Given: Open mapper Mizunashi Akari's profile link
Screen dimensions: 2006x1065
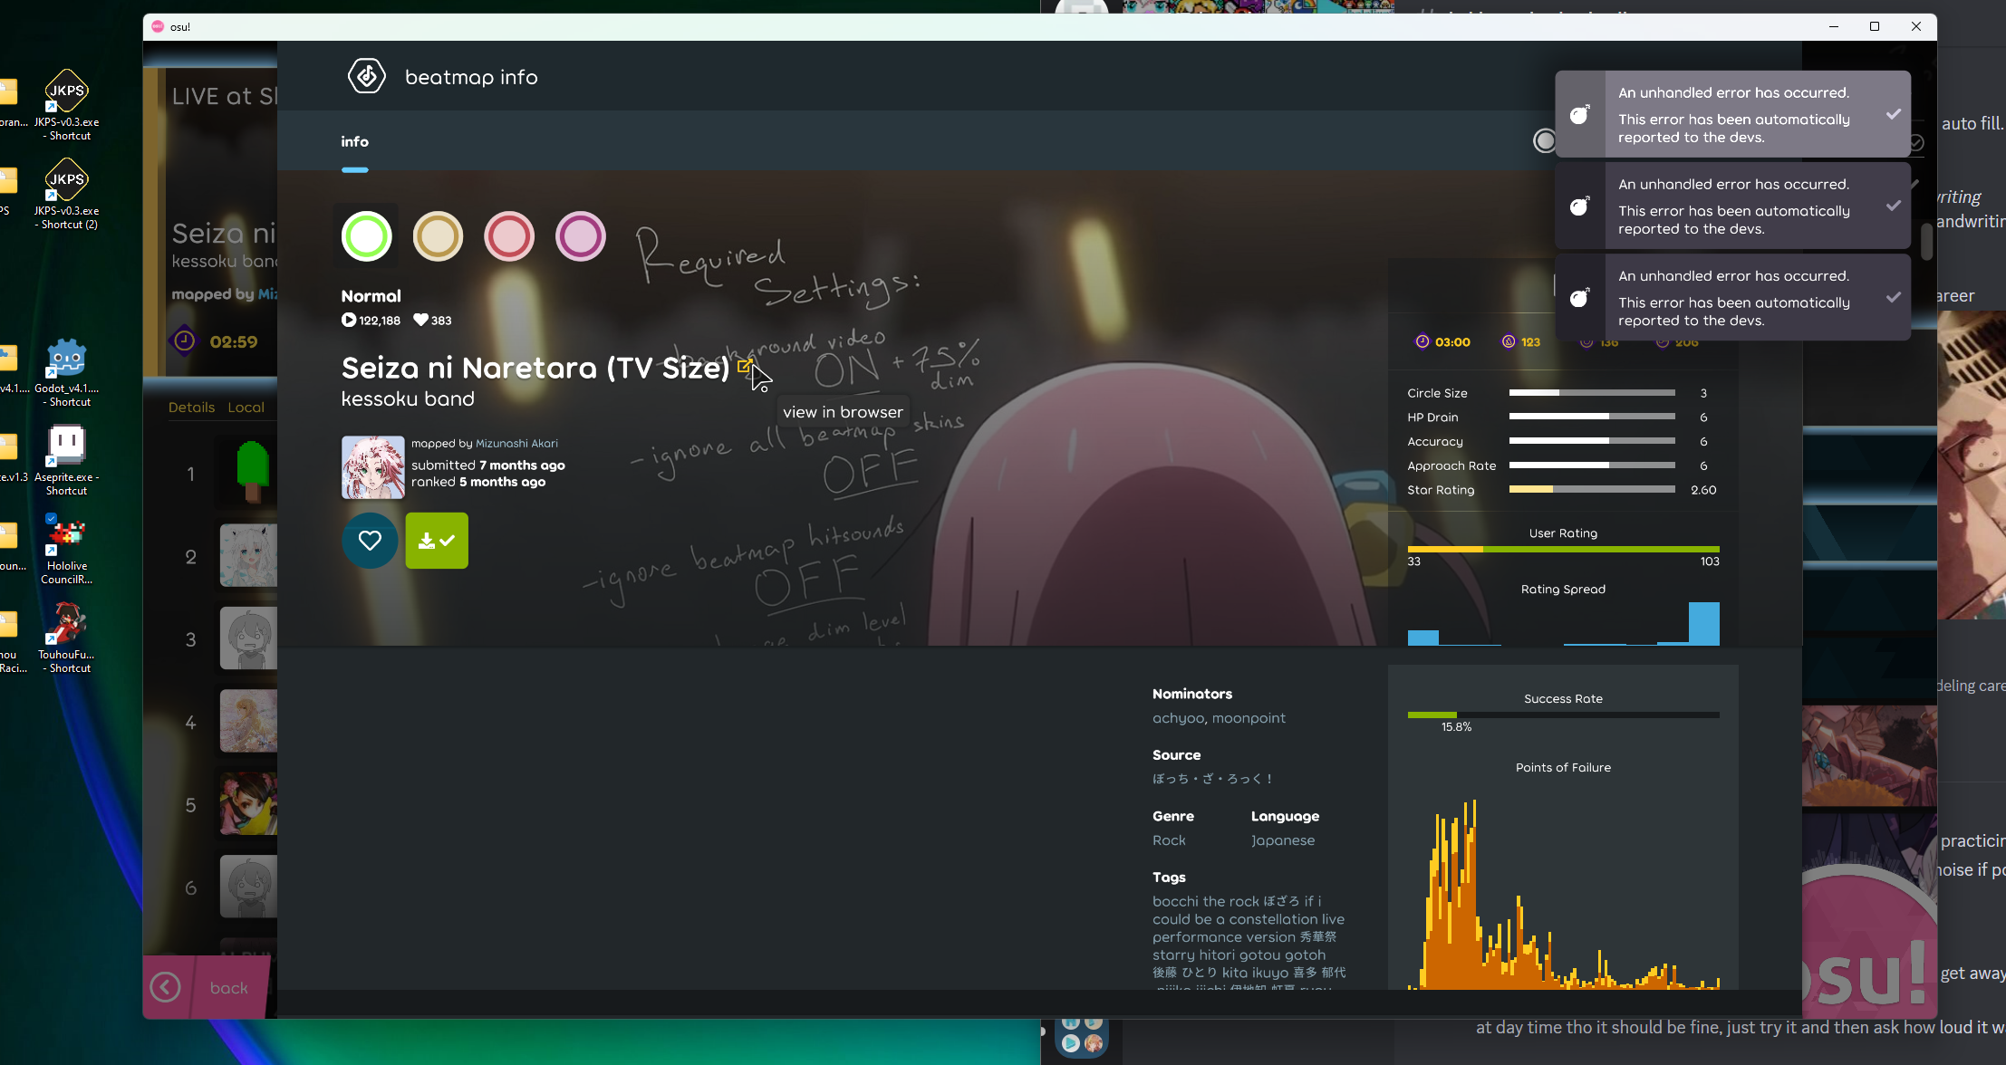Looking at the screenshot, I should (516, 444).
